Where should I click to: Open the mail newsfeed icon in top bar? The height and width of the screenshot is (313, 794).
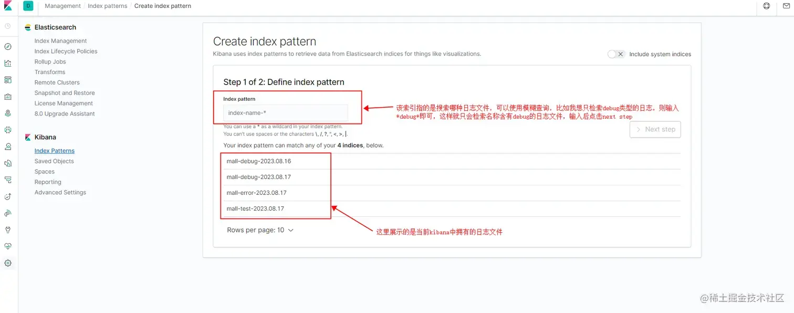pos(786,6)
